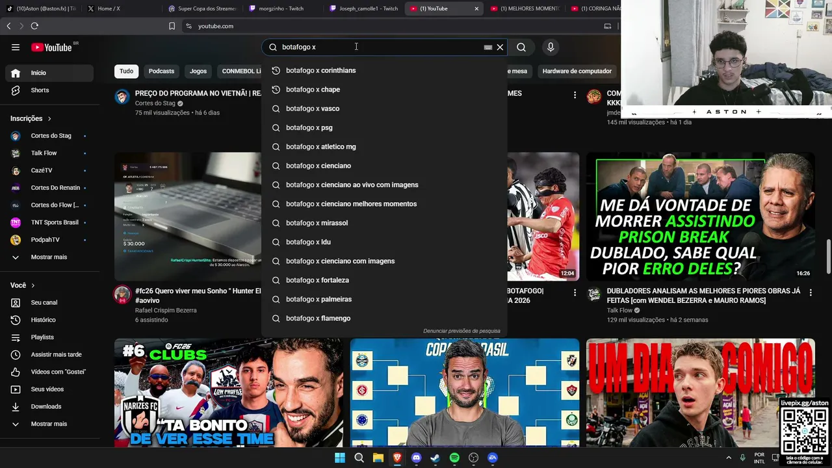
Task: Click Denunciar previsões de pesquisa link
Action: click(461, 331)
